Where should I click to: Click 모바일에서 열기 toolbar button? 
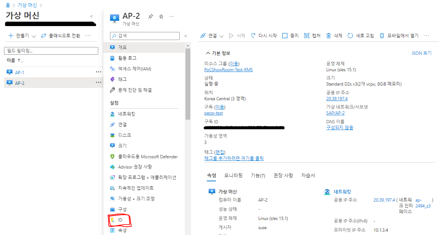tap(399, 36)
